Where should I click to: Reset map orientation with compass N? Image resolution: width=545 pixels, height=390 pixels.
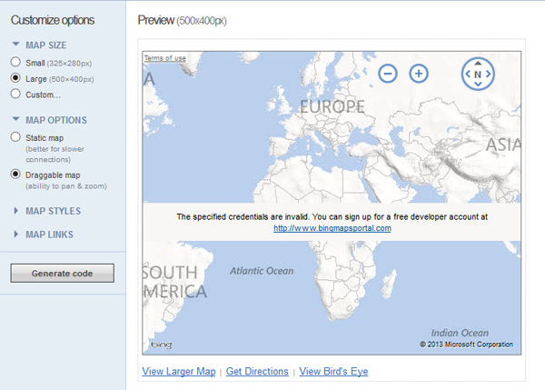(478, 75)
